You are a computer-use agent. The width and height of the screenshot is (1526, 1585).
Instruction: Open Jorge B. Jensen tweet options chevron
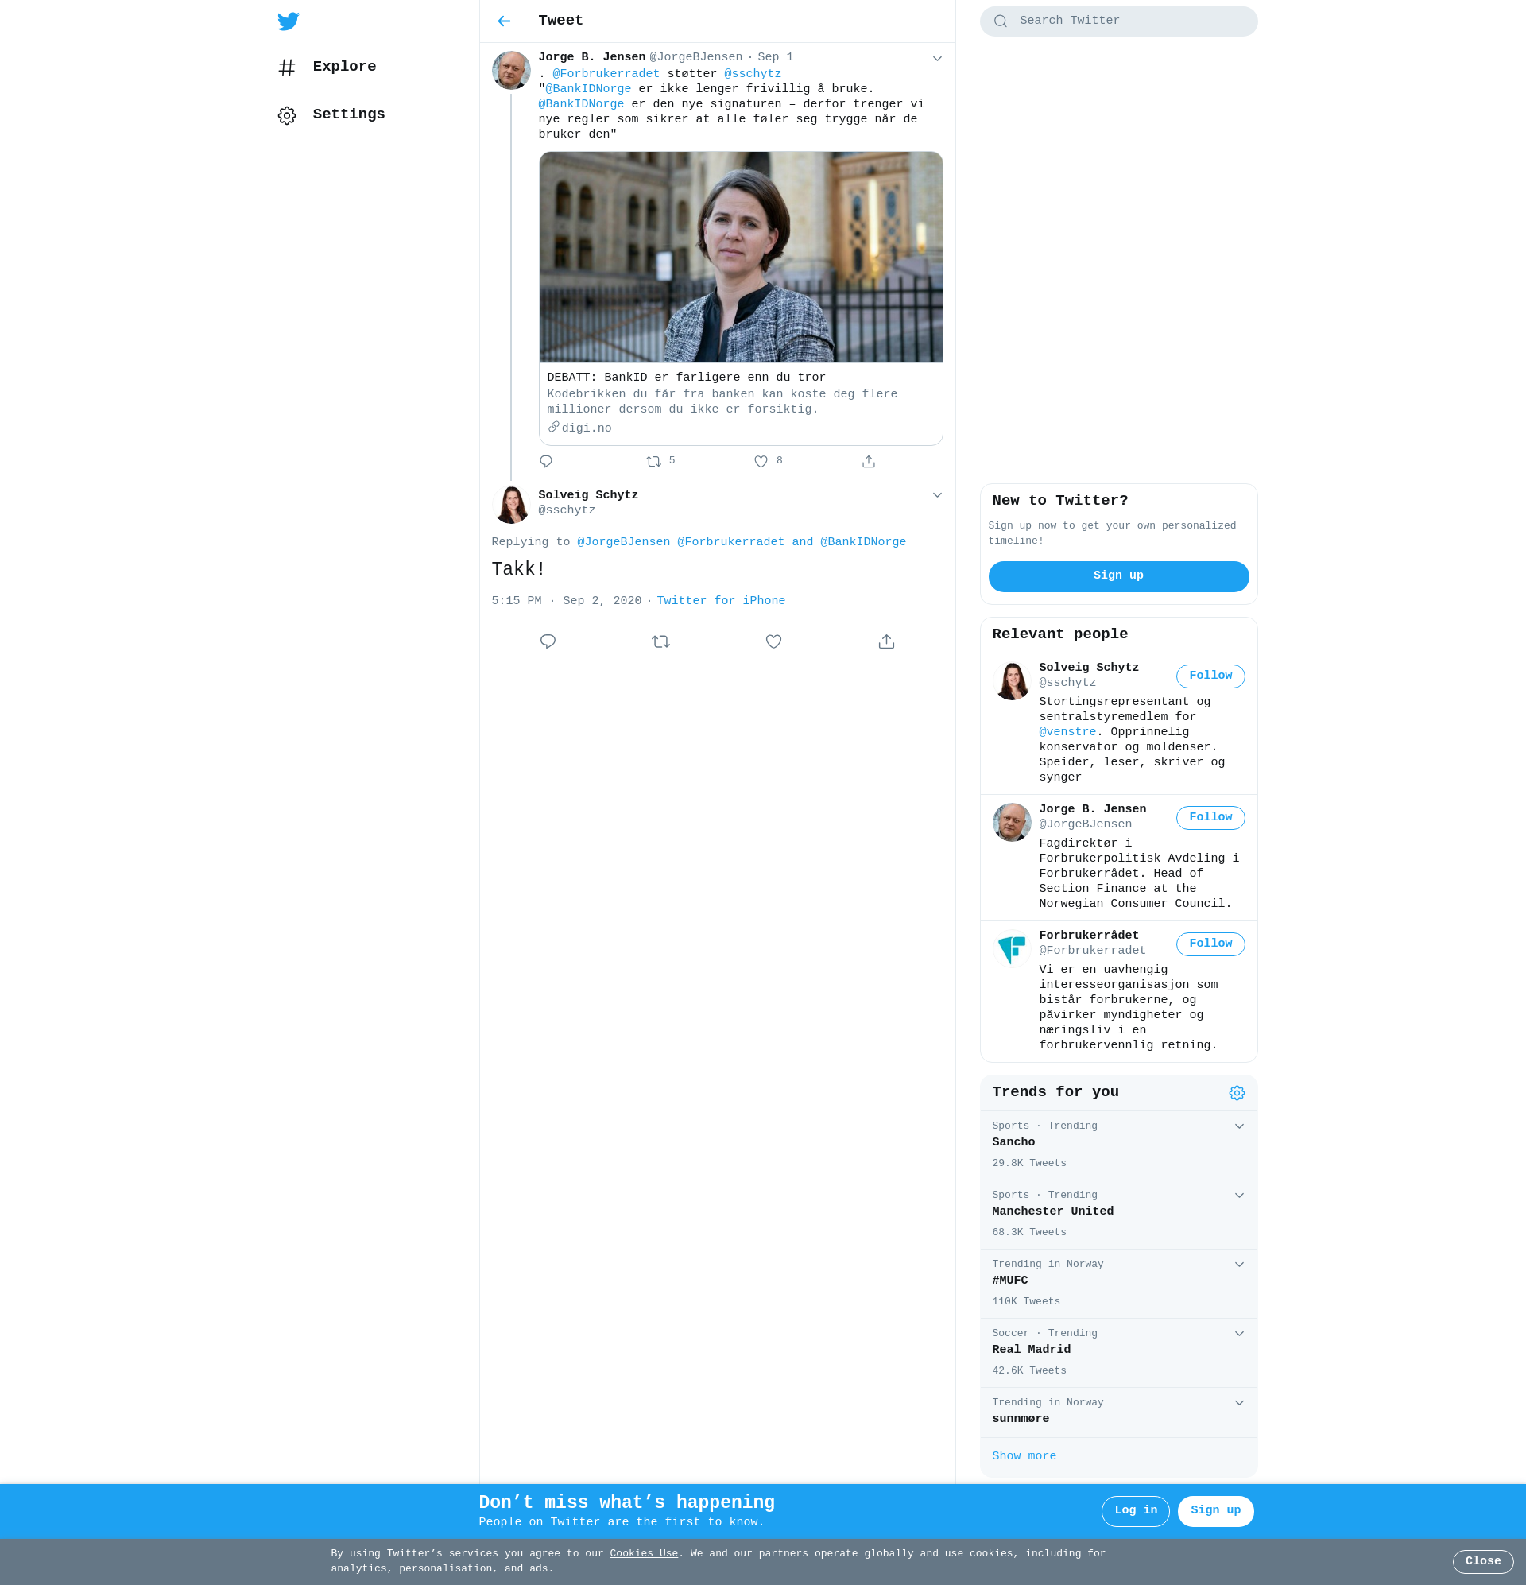[936, 58]
